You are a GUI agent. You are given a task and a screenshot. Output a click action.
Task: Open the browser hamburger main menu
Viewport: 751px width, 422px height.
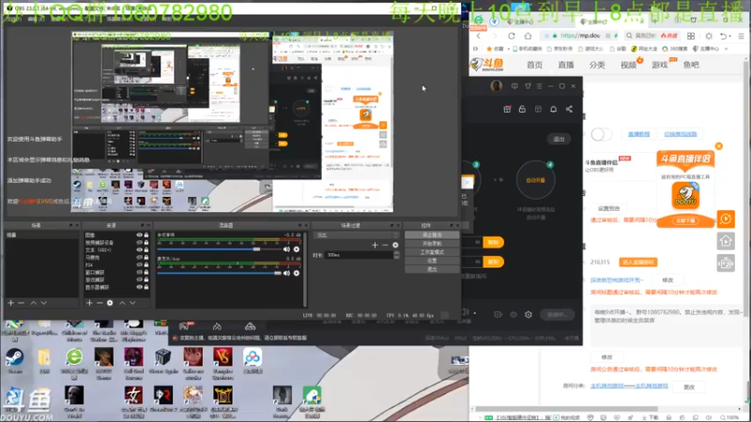[x=741, y=36]
